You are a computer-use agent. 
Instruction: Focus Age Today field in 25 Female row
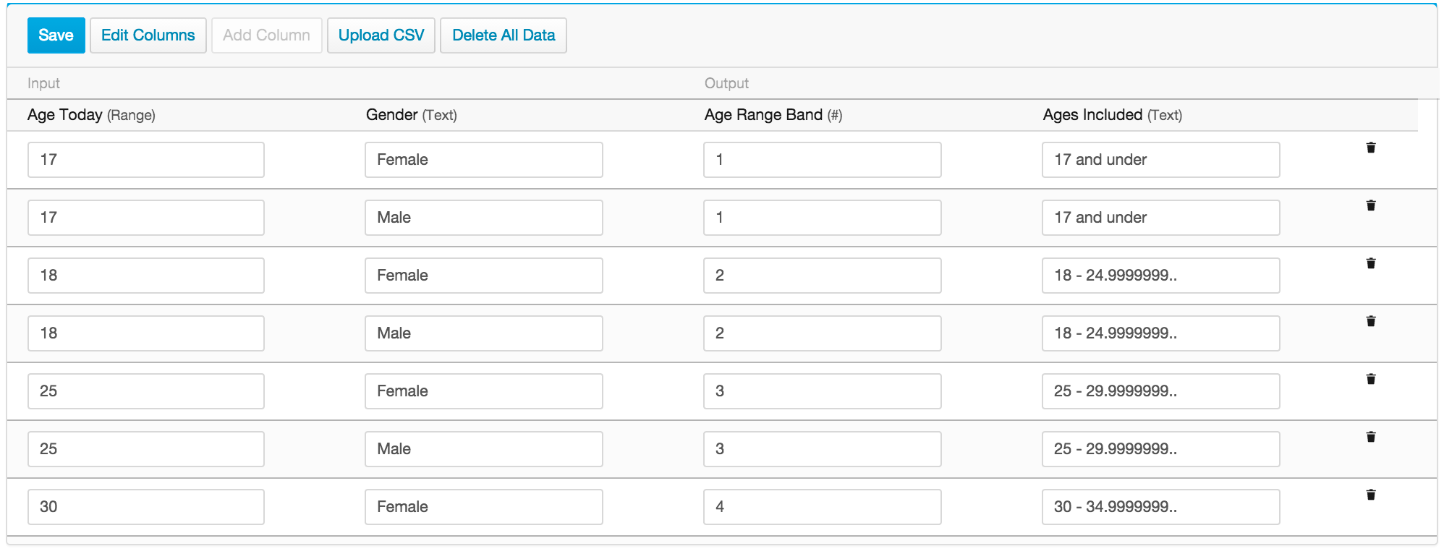tap(146, 391)
